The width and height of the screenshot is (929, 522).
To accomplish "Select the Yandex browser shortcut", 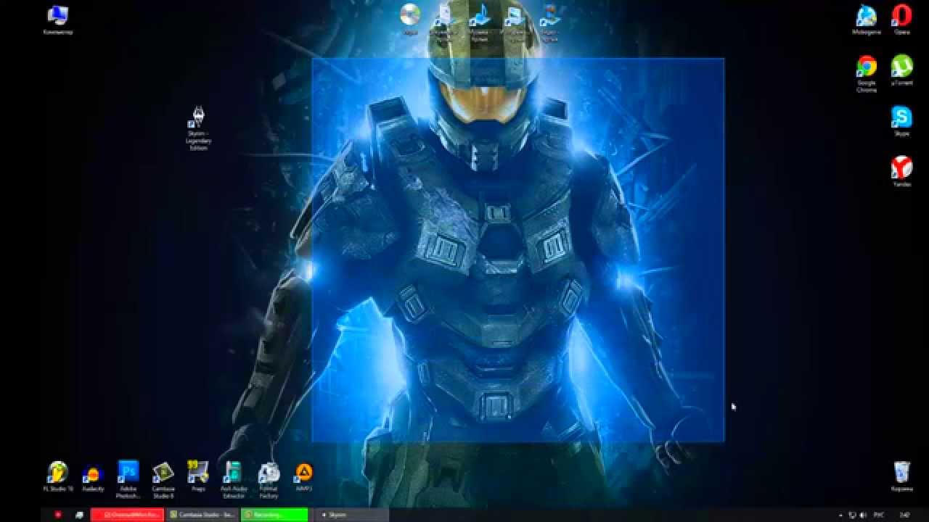I will 901,172.
